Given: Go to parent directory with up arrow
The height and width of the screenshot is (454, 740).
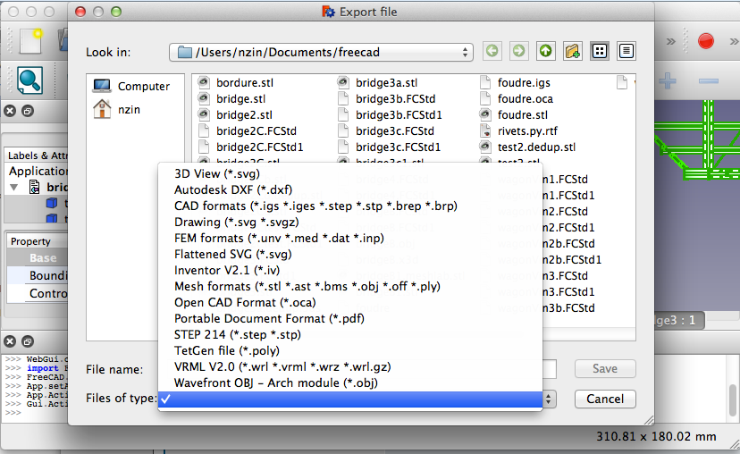Looking at the screenshot, I should (x=545, y=51).
